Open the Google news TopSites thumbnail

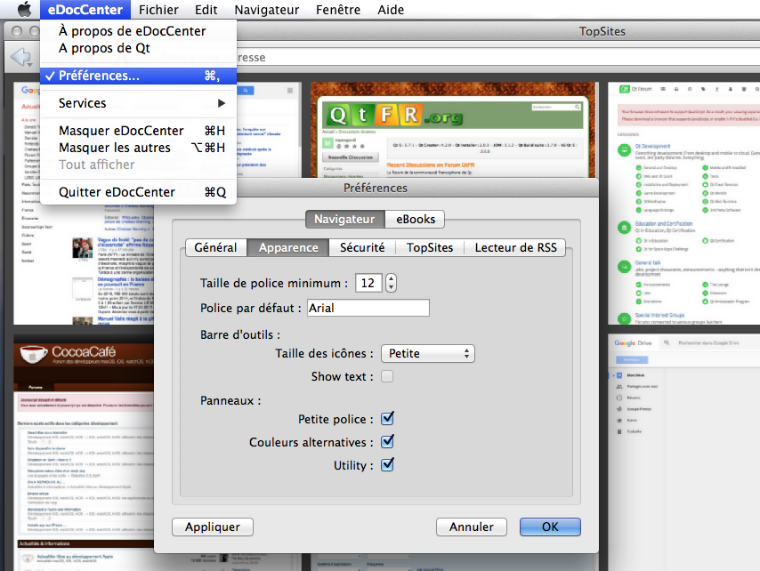click(x=84, y=264)
